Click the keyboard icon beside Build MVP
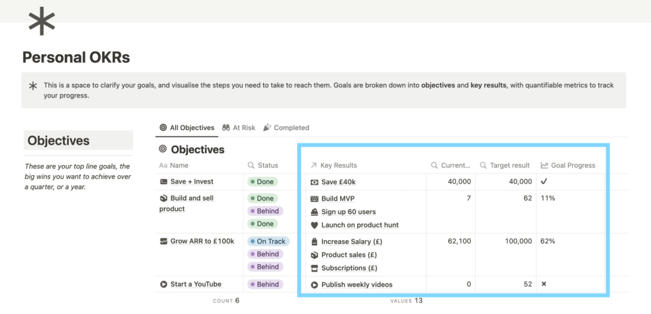Image resolution: width=651 pixels, height=314 pixels. point(314,199)
